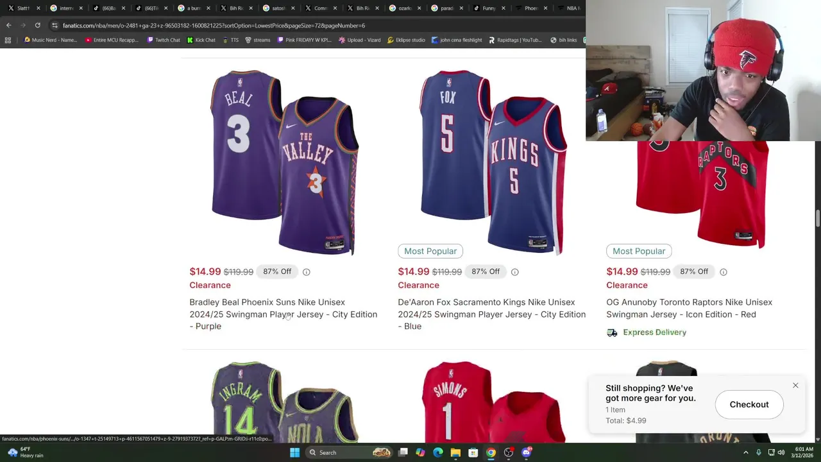Click the Windows Start button
The width and height of the screenshot is (821, 462).
[294, 452]
